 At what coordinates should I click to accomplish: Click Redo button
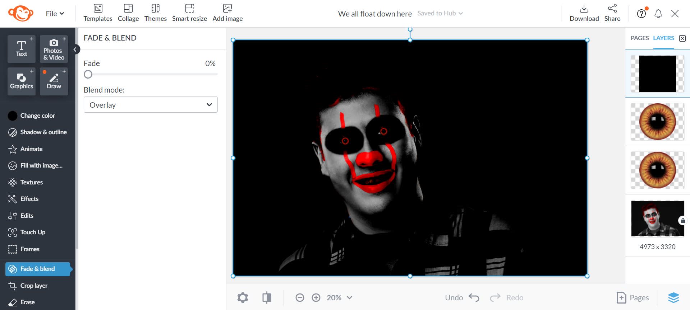pos(506,297)
